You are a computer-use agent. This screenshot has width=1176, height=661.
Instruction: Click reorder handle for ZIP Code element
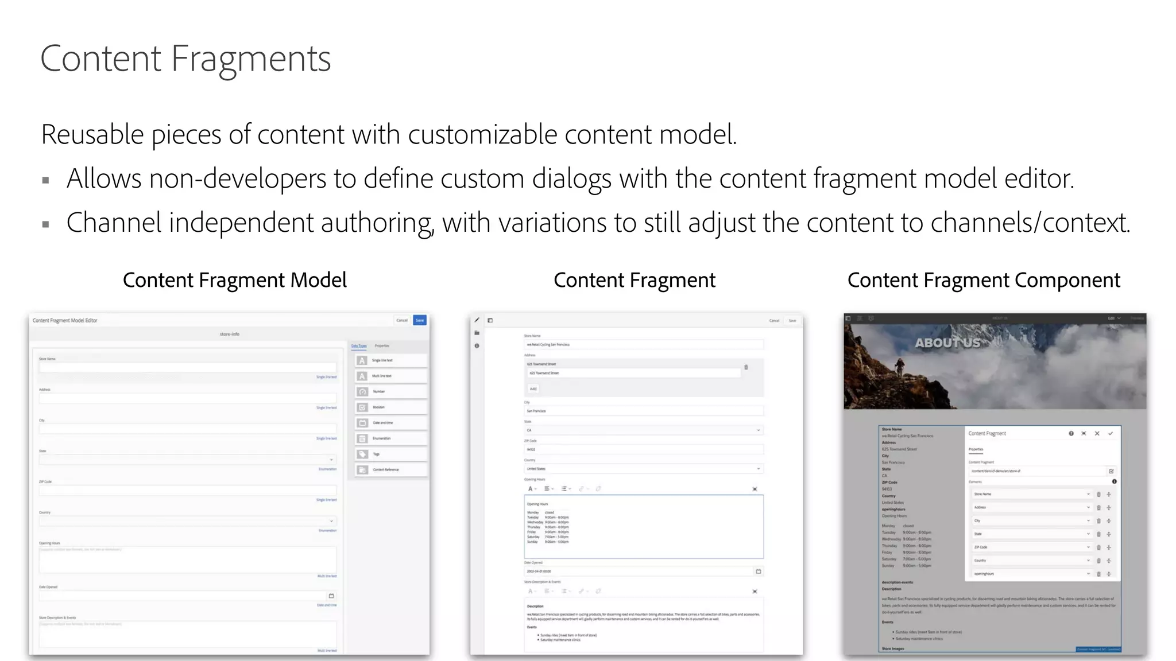[x=1109, y=547]
